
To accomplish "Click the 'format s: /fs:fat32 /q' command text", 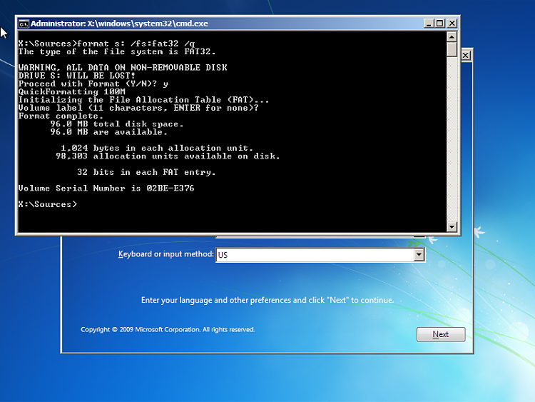I will point(136,44).
